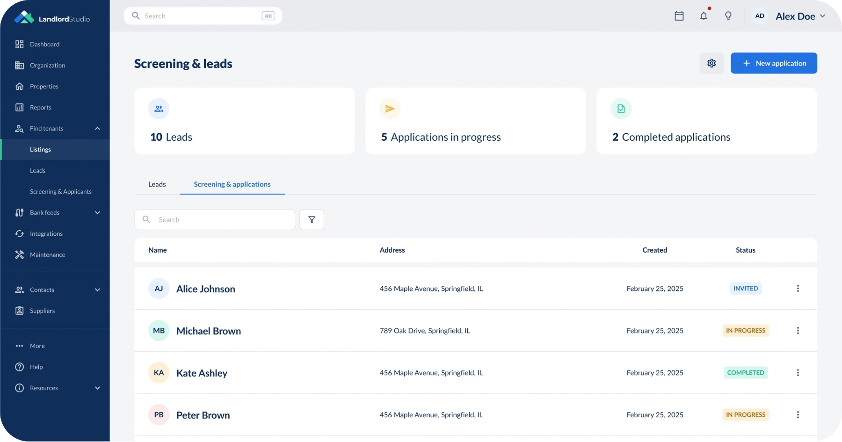
Task: Click the Applications in progress send icon
Action: (x=390, y=109)
